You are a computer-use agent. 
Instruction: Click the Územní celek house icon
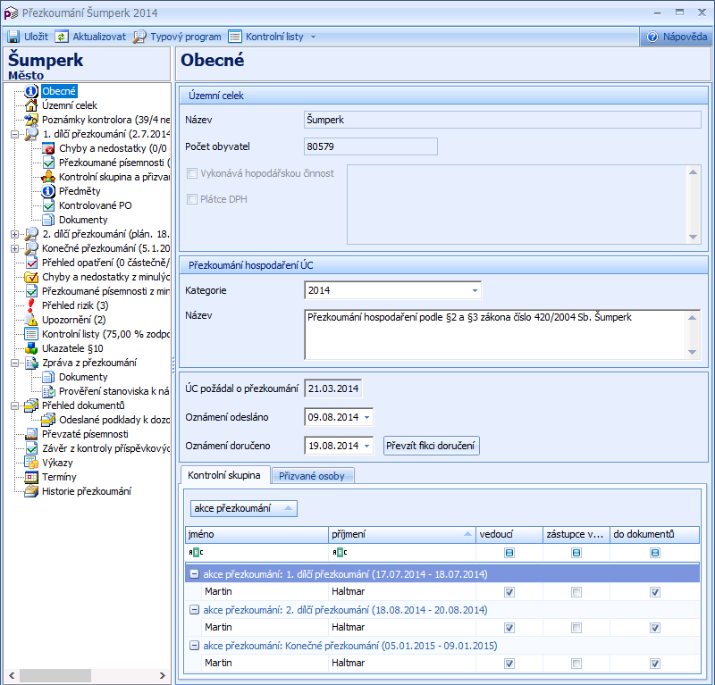click(31, 105)
